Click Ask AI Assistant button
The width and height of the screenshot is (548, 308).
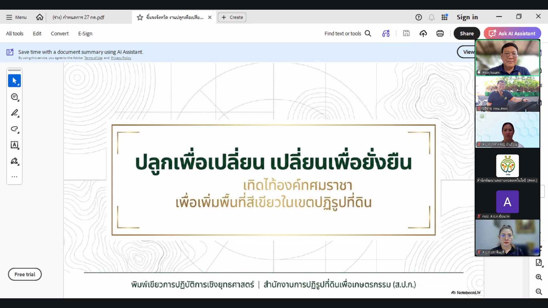[512, 33]
